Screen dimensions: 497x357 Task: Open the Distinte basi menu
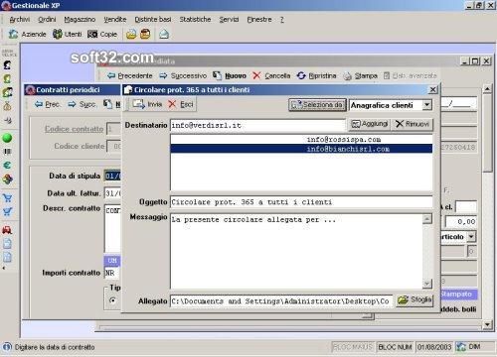click(x=153, y=20)
